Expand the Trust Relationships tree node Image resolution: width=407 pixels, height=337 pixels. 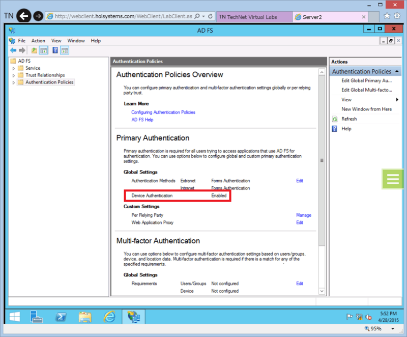pyautogui.click(x=14, y=75)
